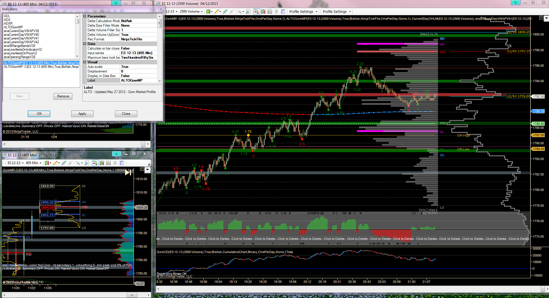
Task: Collapse the Data section
Action: tap(85, 44)
